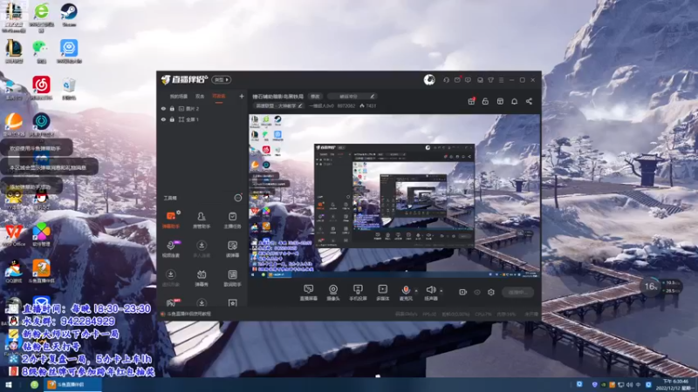The height and width of the screenshot is (392, 698).
Task: Open the 主播任务 tool
Action: [x=232, y=220]
